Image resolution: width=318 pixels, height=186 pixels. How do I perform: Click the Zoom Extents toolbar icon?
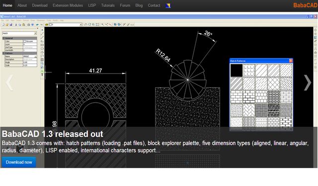[x=97, y=25]
